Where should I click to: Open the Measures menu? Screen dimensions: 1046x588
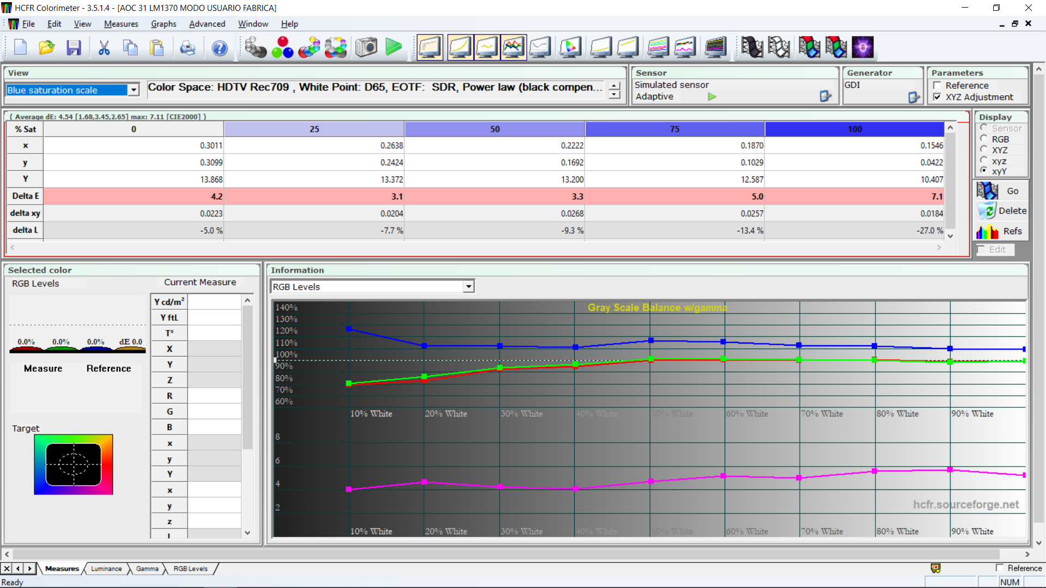click(121, 24)
